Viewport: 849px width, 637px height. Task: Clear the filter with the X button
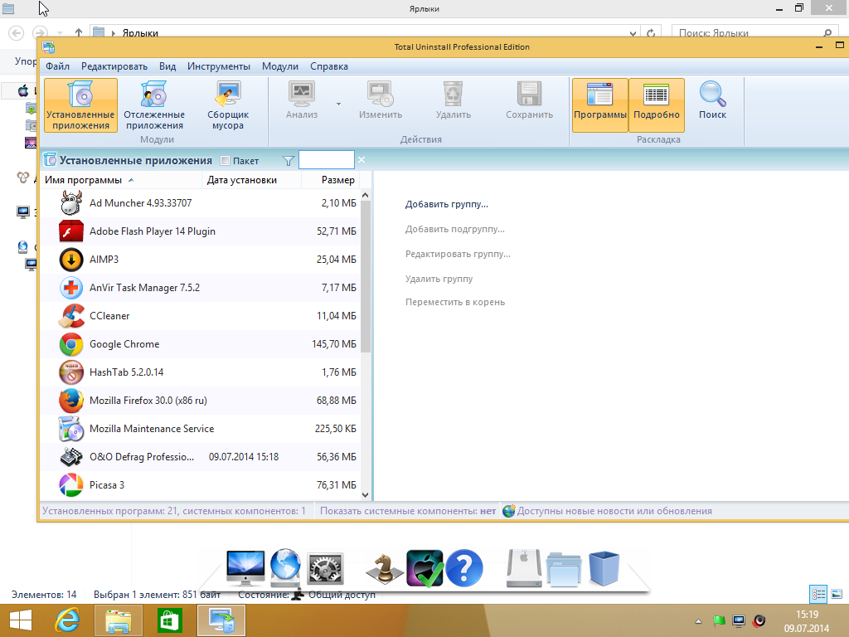click(361, 160)
